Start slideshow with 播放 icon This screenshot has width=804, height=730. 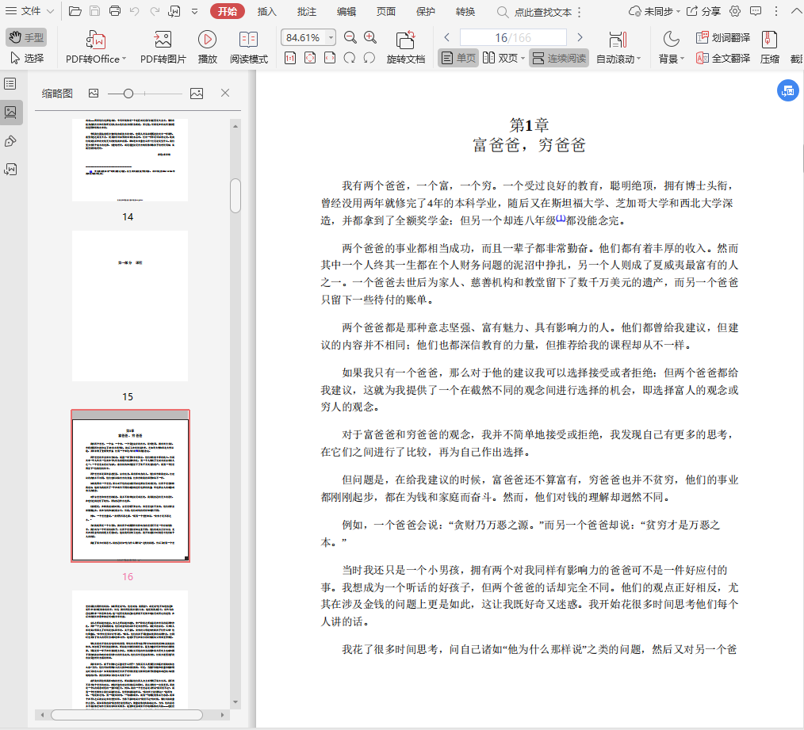pyautogui.click(x=207, y=48)
